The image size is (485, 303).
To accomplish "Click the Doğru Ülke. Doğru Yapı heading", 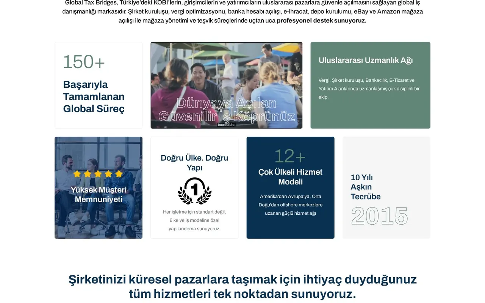I will pyautogui.click(x=194, y=162).
